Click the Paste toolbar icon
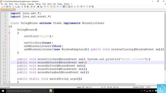The height and width of the screenshot is (93, 166). [28, 6]
